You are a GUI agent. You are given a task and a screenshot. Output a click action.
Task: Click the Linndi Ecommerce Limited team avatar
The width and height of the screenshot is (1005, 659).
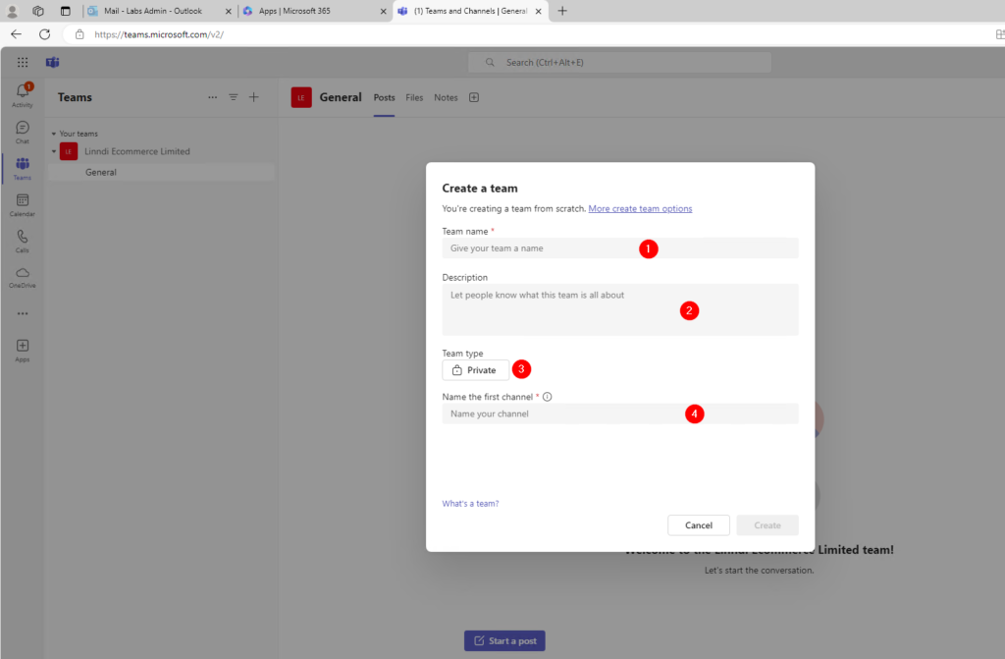tap(69, 151)
